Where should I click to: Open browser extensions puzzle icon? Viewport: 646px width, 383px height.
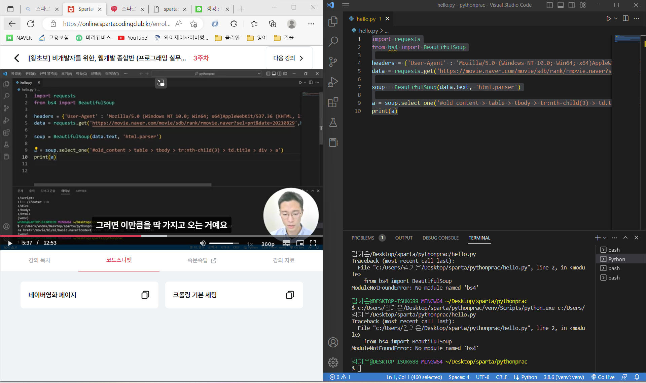(234, 24)
